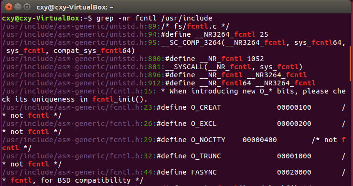The image size is (353, 186).
Task: Click line 912 '__NR_fcntl64' define
Action: click(240, 83)
